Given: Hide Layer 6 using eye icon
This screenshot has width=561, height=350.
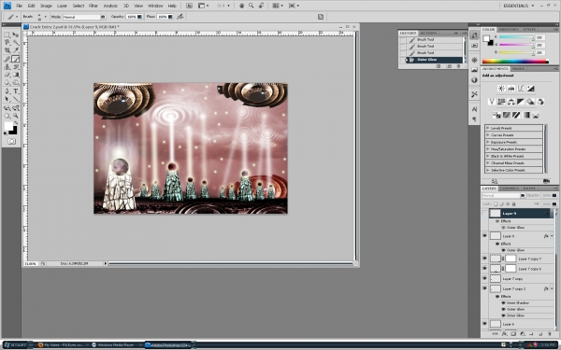Looking at the screenshot, I should click(x=484, y=324).
